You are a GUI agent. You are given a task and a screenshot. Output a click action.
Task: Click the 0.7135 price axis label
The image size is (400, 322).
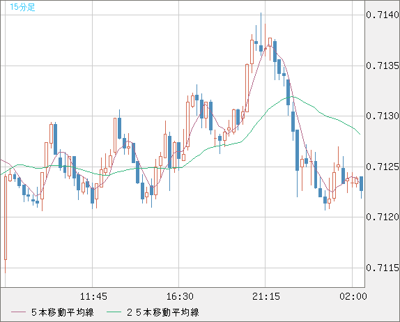coord(383,66)
